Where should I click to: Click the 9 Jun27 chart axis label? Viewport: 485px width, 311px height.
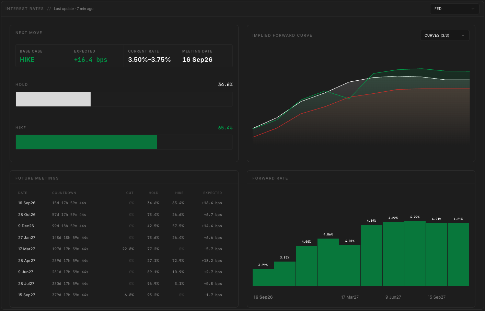[393, 297]
